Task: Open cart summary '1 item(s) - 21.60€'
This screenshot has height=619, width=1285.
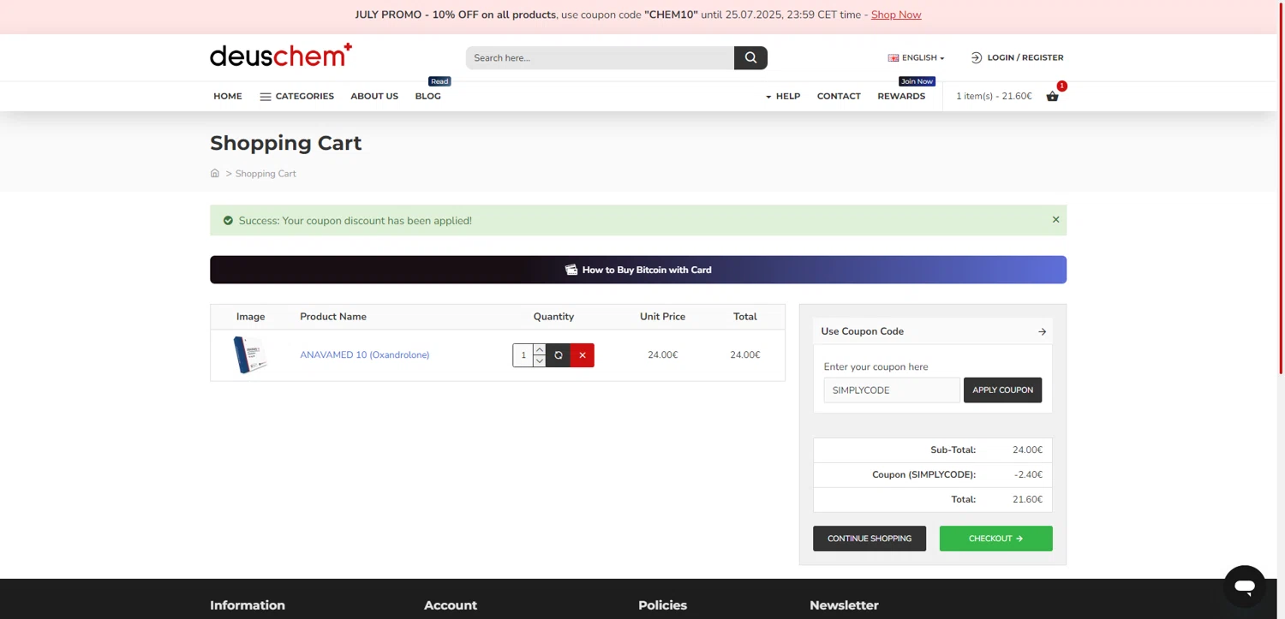Action: [994, 96]
